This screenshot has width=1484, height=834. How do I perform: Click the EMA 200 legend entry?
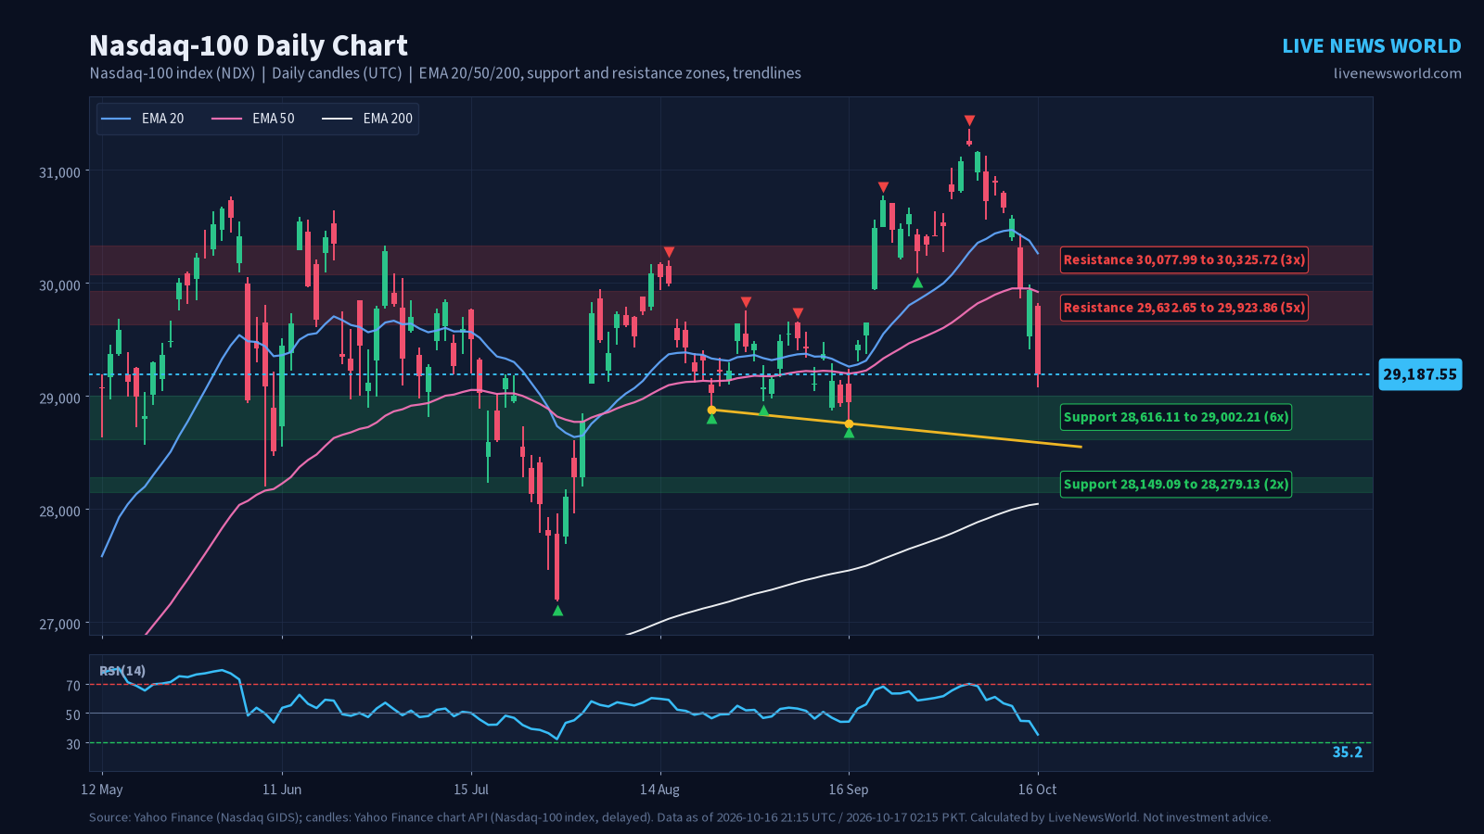click(367, 119)
